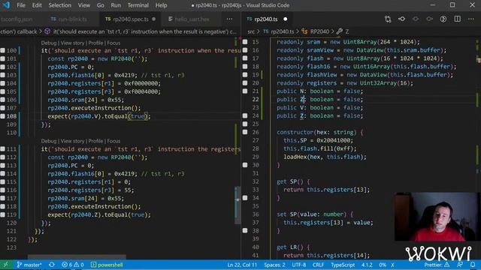The image size is (481, 270).
Task: Click TypeScript version 4.1.2
Action: pyautogui.click(x=367, y=265)
